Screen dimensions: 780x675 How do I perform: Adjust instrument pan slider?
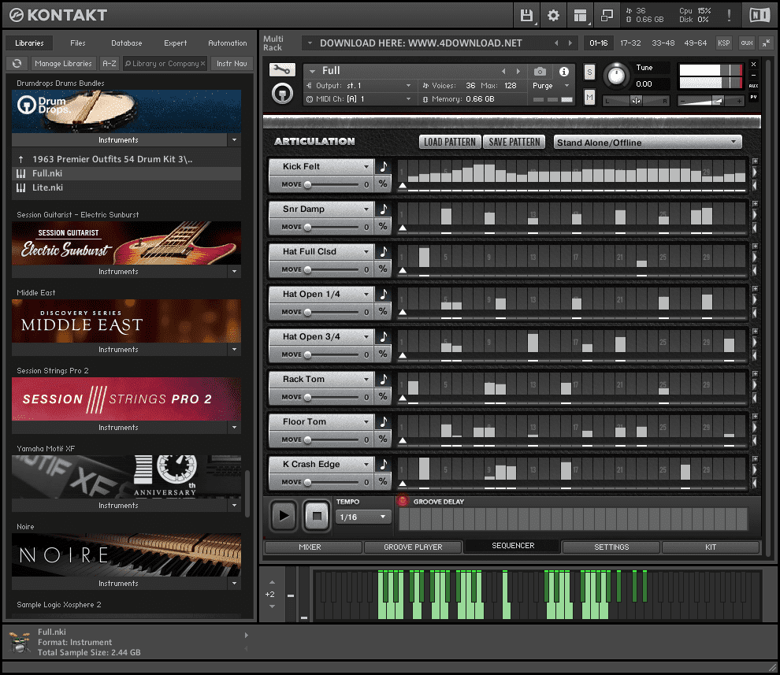coord(636,101)
